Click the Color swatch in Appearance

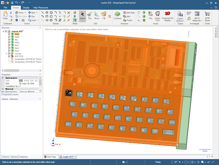(21, 81)
